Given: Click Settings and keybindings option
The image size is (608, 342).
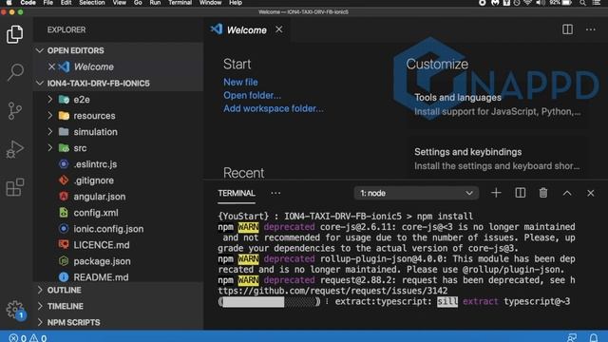Looking at the screenshot, I should (x=497, y=159).
